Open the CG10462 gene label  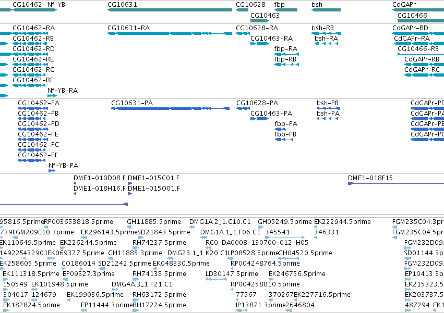(27, 5)
